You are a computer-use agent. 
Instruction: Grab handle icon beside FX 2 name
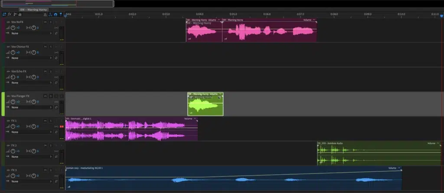(8, 145)
